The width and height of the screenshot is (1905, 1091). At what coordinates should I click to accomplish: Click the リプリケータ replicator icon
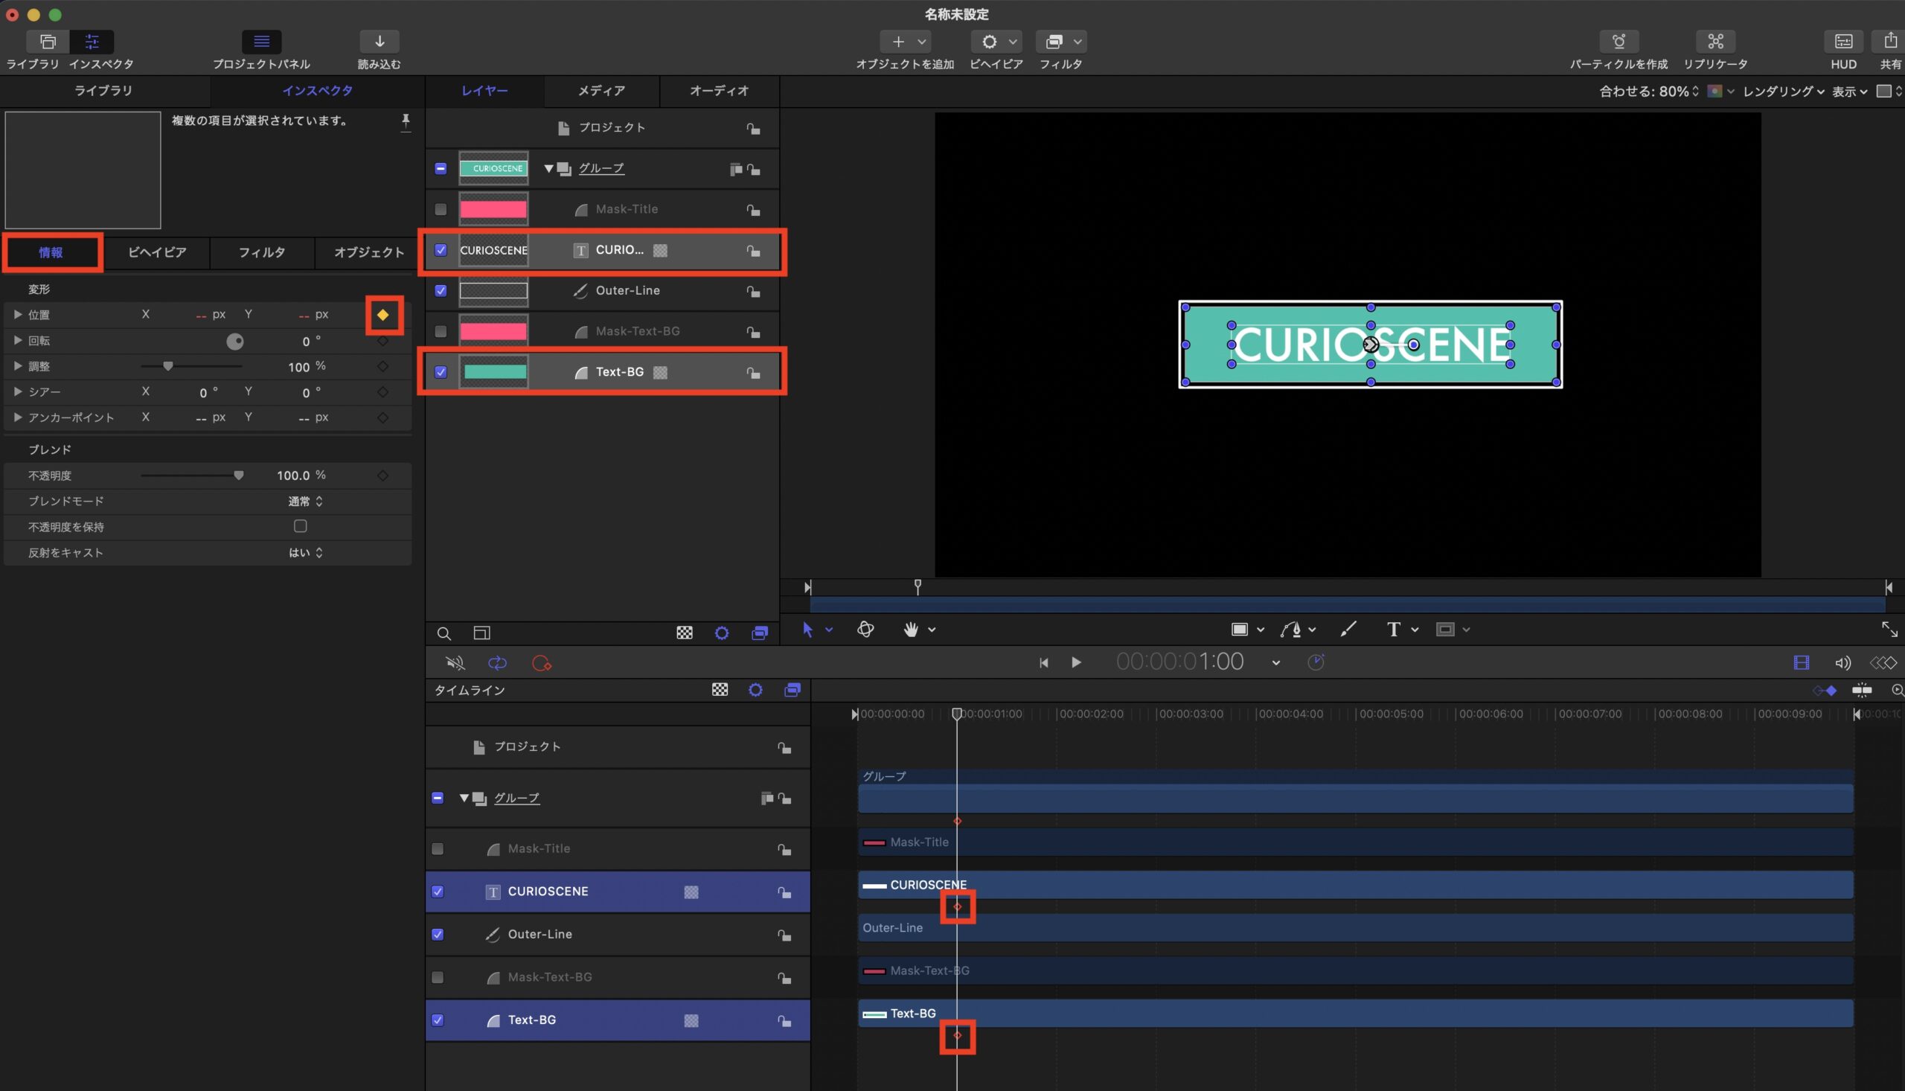(1714, 42)
